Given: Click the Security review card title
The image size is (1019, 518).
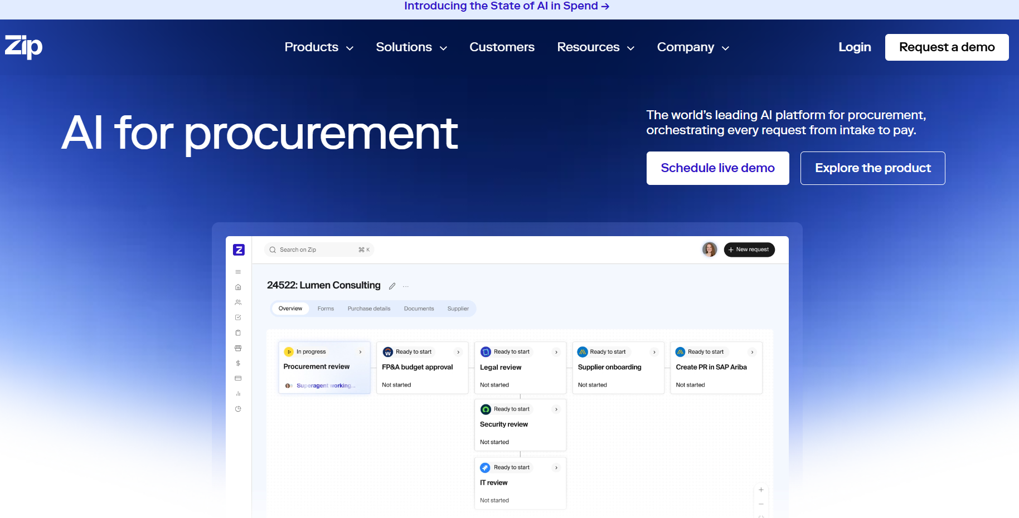Looking at the screenshot, I should (x=504, y=424).
